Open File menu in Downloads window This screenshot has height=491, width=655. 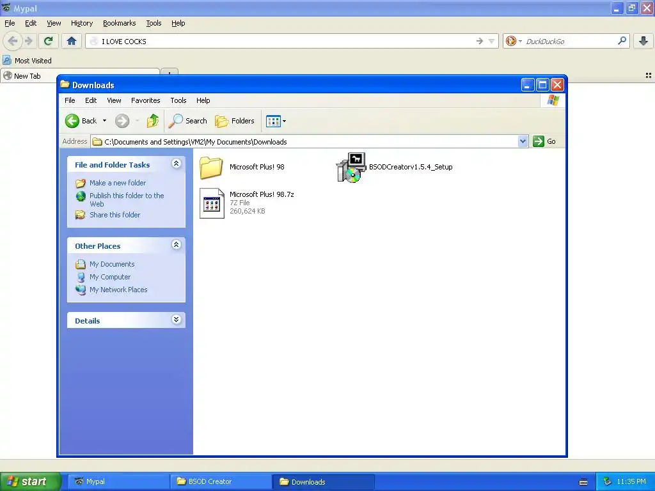point(70,100)
